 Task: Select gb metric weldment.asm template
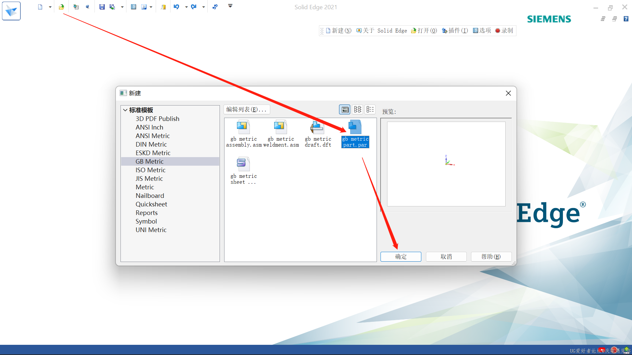pyautogui.click(x=281, y=134)
